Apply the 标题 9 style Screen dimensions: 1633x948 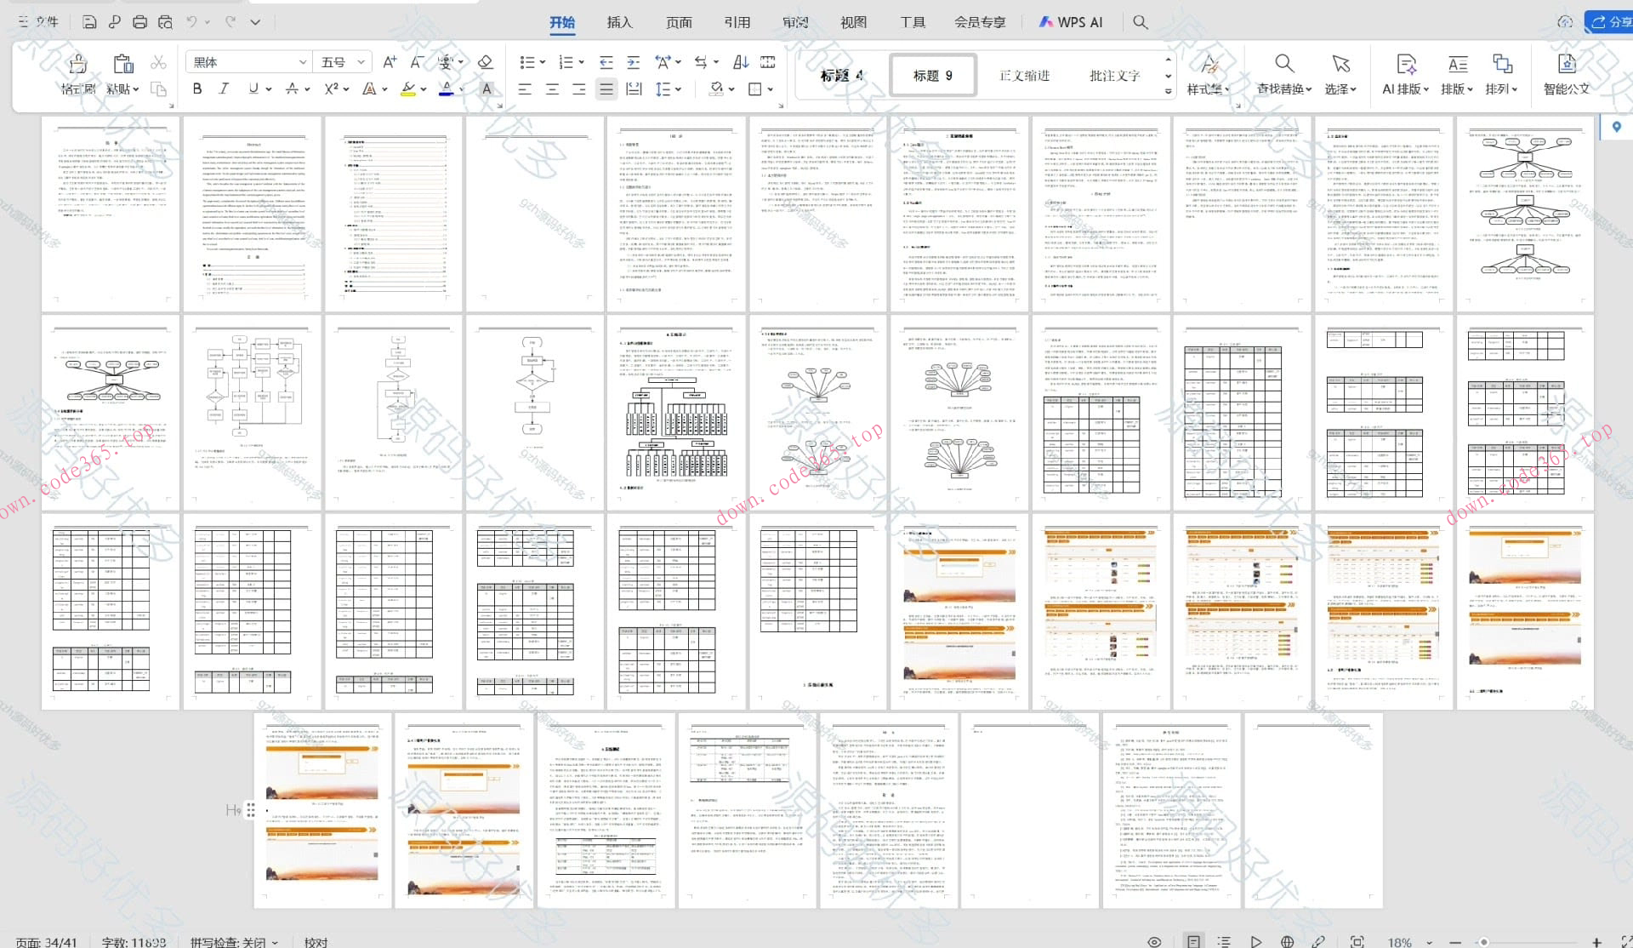[x=932, y=76]
